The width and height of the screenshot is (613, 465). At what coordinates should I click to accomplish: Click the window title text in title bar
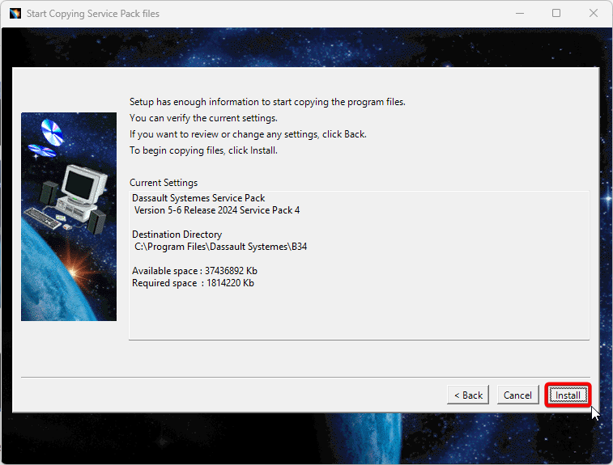tap(93, 14)
